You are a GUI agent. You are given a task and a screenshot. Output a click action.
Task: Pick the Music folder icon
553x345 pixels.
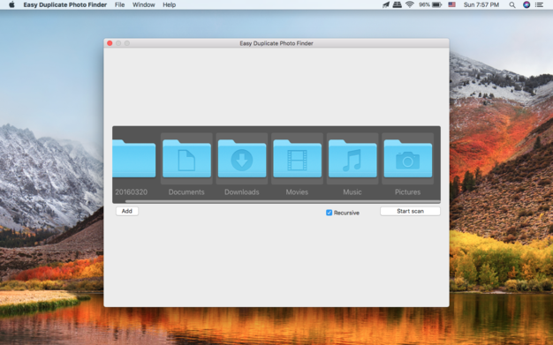[352, 159]
